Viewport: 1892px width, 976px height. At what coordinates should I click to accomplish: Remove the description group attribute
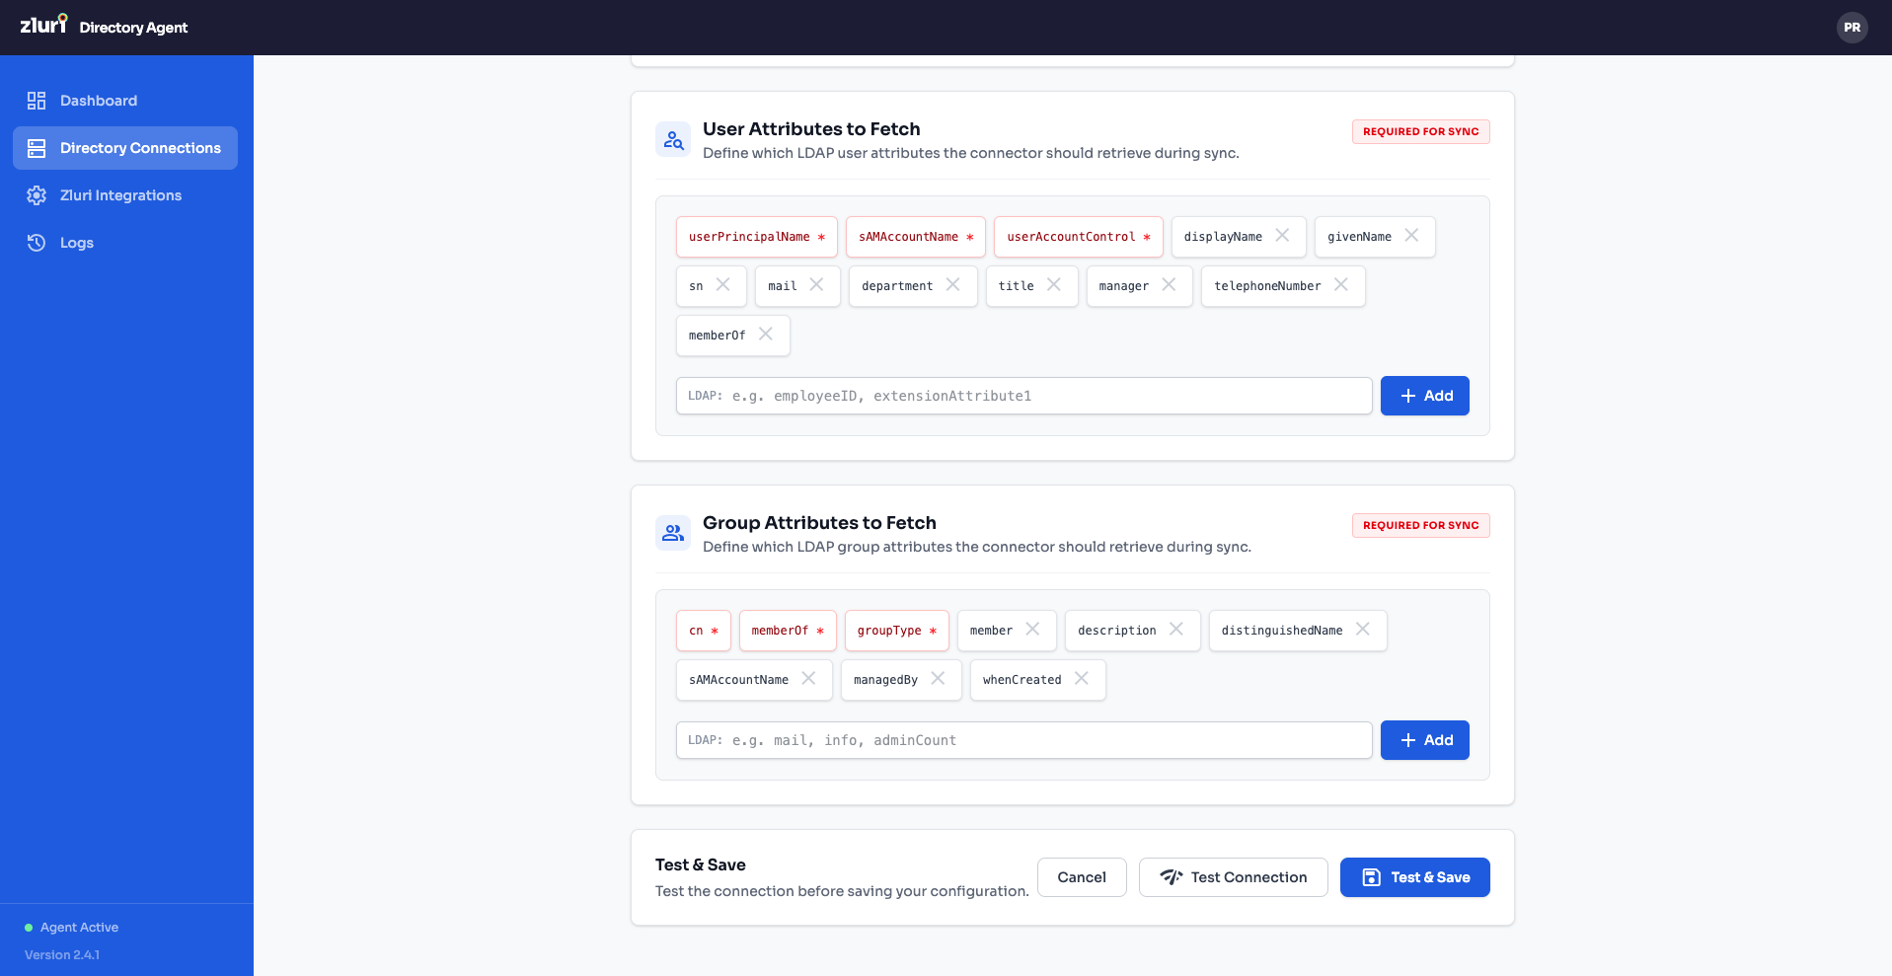click(1175, 629)
